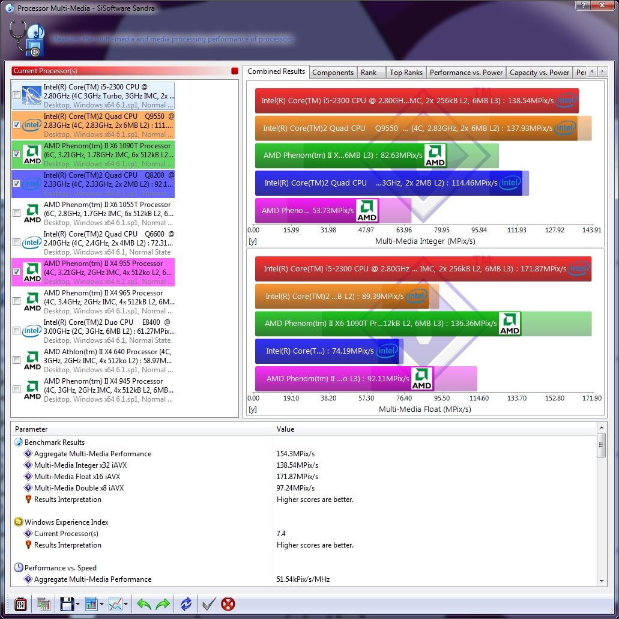Open the Top Ranks tab

click(406, 73)
